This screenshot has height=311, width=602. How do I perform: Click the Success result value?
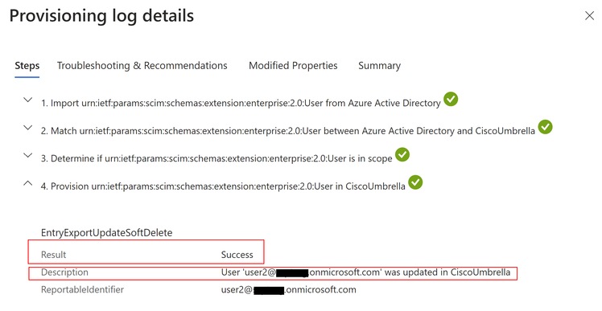237,255
